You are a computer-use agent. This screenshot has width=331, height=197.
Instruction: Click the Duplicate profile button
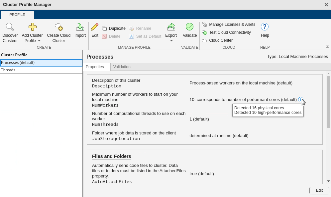(114, 28)
